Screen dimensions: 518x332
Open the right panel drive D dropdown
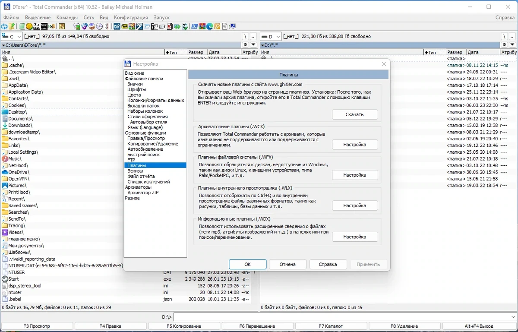pyautogui.click(x=271, y=37)
